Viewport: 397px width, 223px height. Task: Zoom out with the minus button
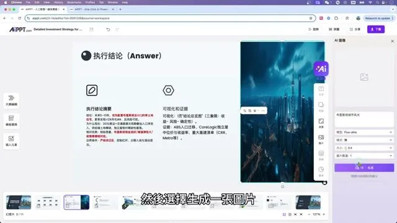309,214
